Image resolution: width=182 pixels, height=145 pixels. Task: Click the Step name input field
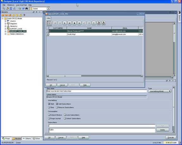pos(97,91)
